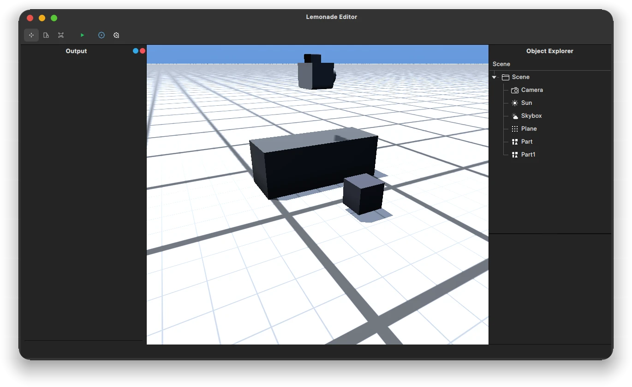Click the Output panel title

[x=76, y=51]
